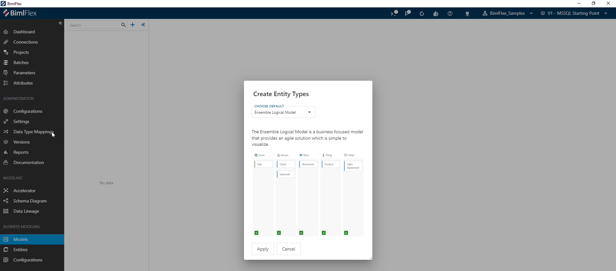Click the Models icon under Business Modeling

(x=6, y=239)
